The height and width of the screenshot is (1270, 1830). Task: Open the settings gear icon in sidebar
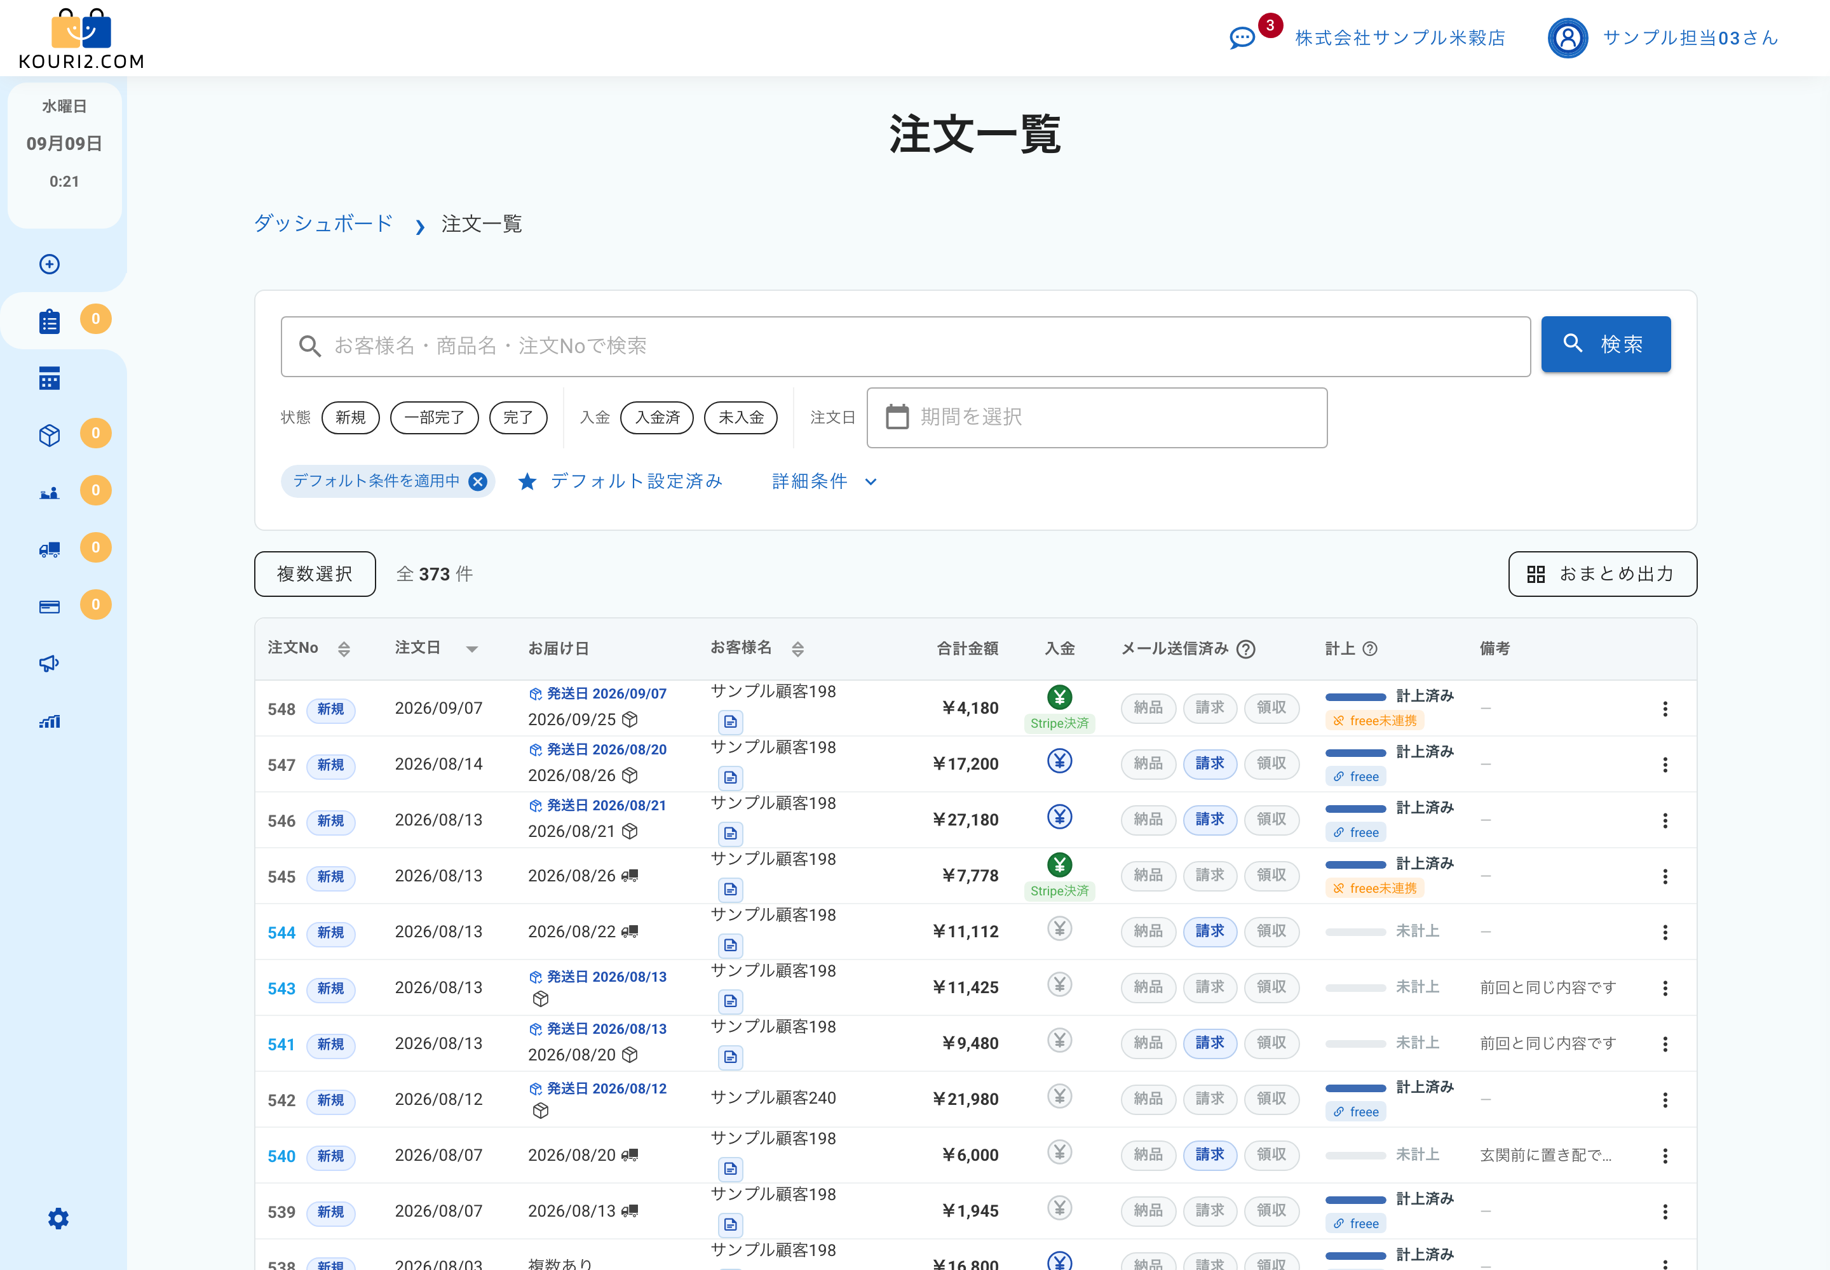(x=58, y=1219)
